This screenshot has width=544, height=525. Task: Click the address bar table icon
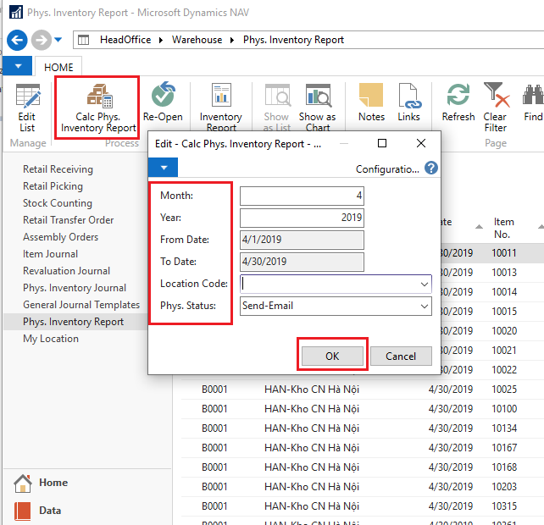pos(83,40)
